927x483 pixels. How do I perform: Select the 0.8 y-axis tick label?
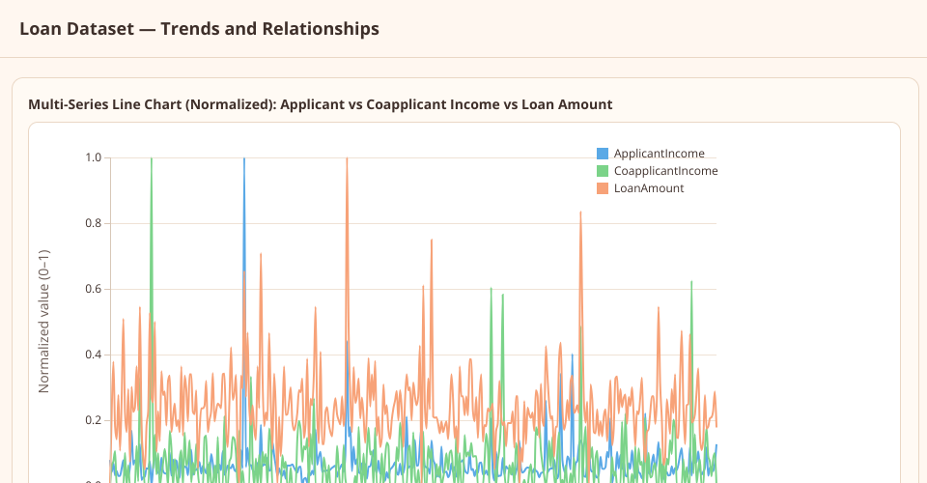point(94,223)
